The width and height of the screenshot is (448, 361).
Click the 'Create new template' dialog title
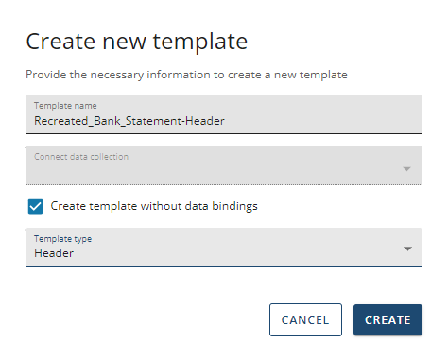pos(137,42)
